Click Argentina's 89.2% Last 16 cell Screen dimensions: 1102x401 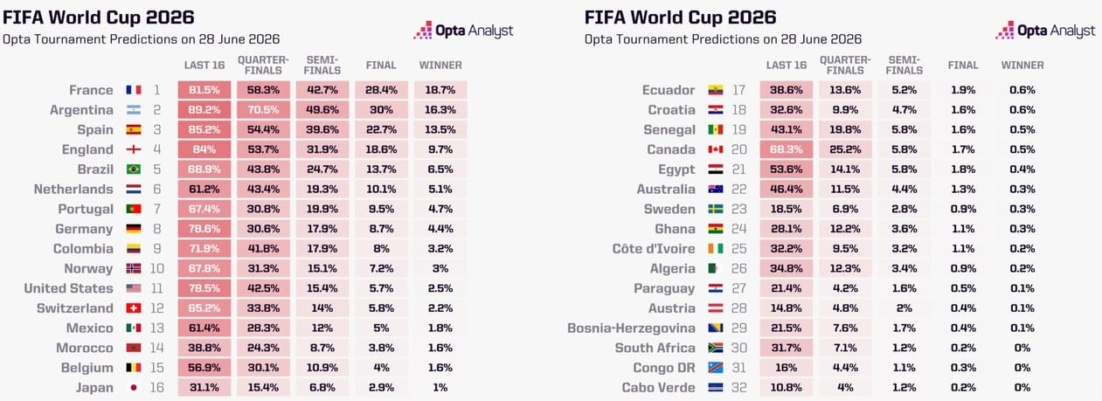[x=204, y=110]
